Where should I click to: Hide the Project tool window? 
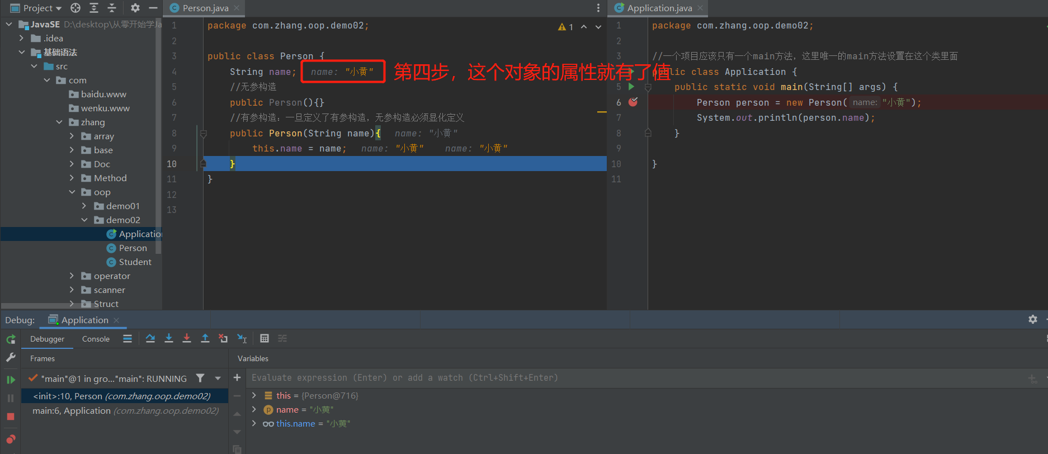(x=153, y=8)
